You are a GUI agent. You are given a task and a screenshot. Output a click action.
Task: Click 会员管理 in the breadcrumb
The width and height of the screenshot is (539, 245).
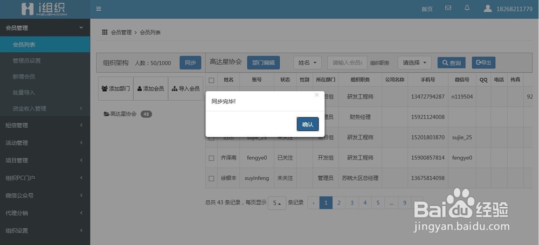coord(121,33)
